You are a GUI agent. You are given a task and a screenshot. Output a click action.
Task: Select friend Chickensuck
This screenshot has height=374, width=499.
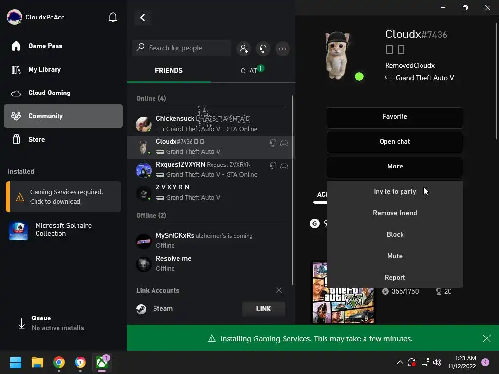pyautogui.click(x=211, y=123)
